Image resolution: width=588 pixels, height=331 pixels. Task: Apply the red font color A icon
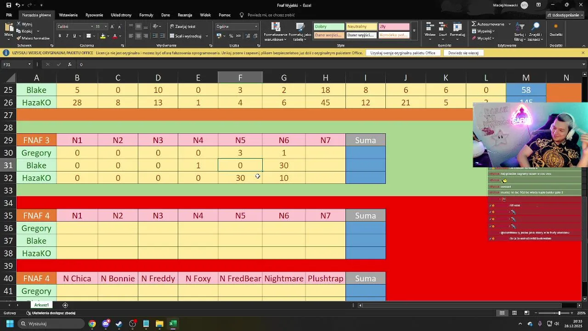point(115,36)
